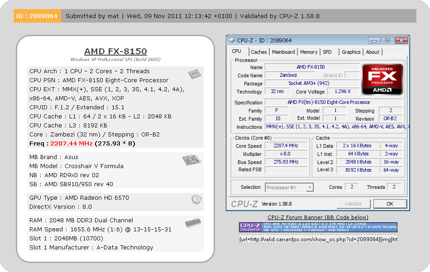Screen dimensions: 430x272
Task: Click the CPU-Z title bar app icon
Action: coord(232,41)
